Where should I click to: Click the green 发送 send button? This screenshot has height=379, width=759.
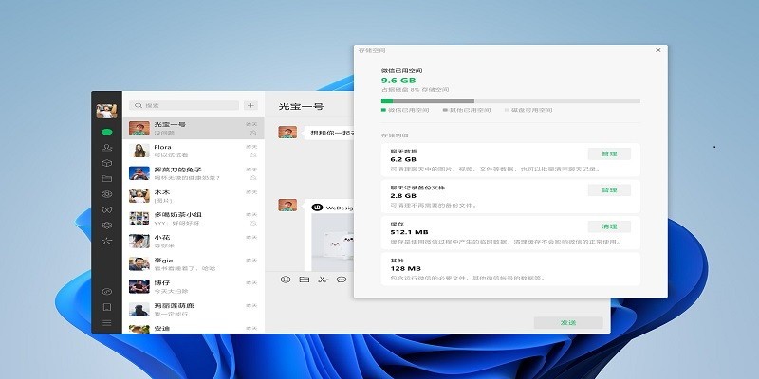click(567, 322)
